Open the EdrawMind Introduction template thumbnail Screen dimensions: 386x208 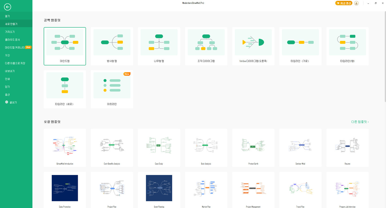65,145
